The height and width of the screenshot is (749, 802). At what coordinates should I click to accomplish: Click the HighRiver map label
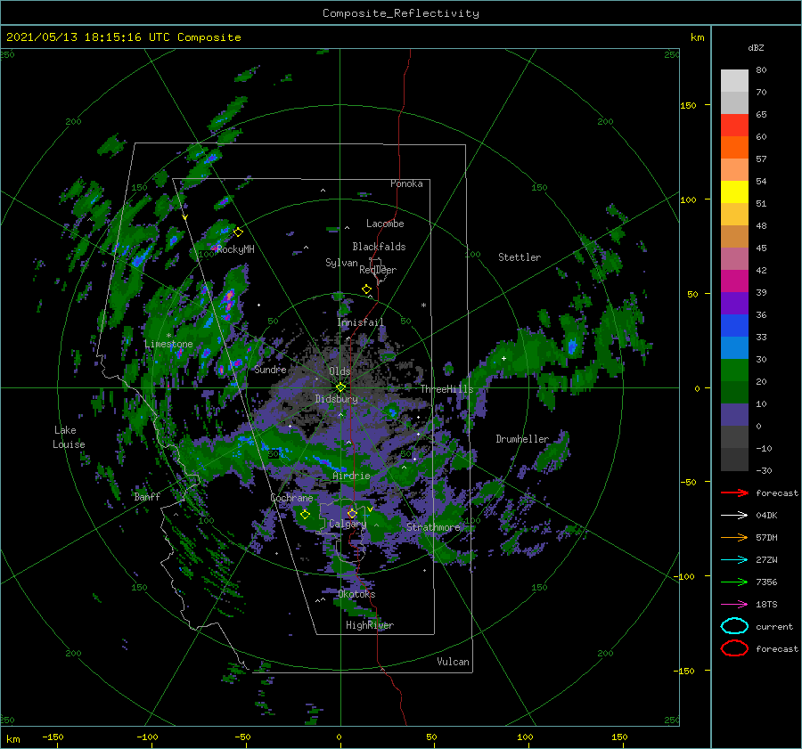(370, 625)
